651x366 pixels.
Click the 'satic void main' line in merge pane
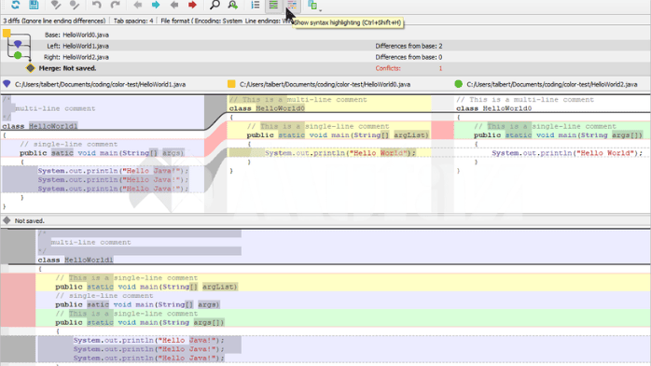(x=138, y=304)
